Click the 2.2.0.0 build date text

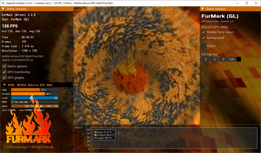coord(29,147)
